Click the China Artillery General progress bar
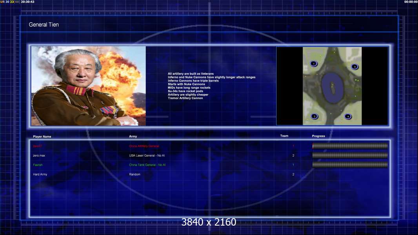 pos(350,146)
